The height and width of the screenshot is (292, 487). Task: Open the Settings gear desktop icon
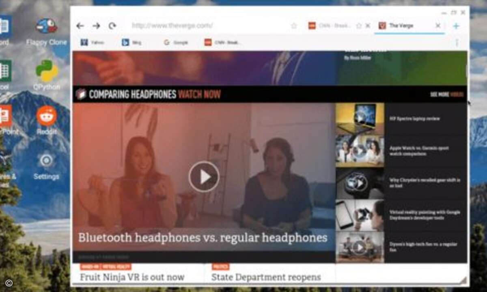[46, 165]
